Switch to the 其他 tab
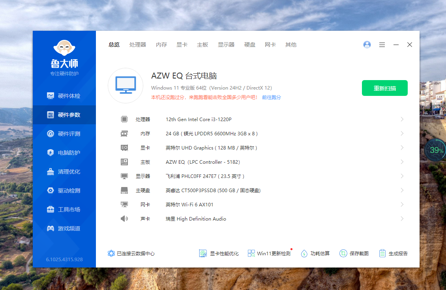Screen dimensions: 446x290 291,45
